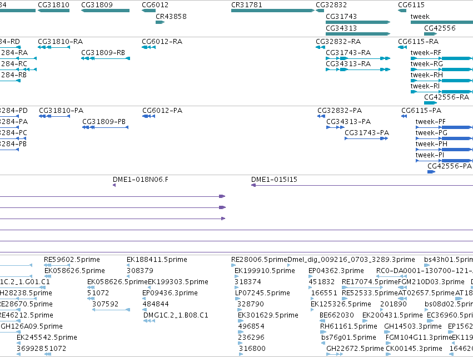Click EST EK200431.5prime
The image size is (473, 357).
coord(392,315)
